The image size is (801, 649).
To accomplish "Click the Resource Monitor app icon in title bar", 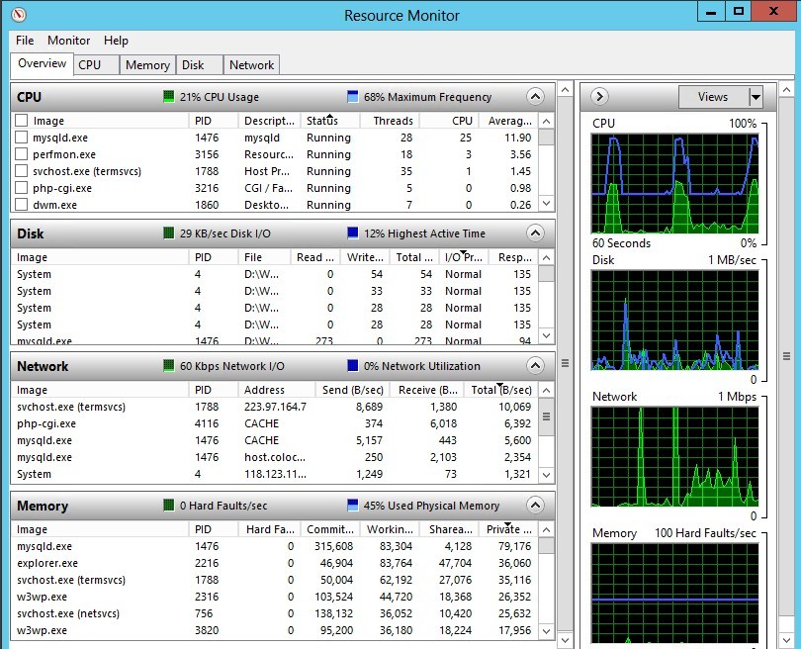I will click(x=19, y=14).
